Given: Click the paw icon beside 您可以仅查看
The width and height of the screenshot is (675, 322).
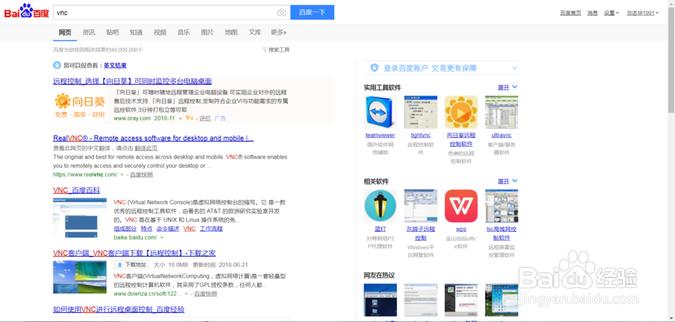Looking at the screenshot, I should [57, 65].
